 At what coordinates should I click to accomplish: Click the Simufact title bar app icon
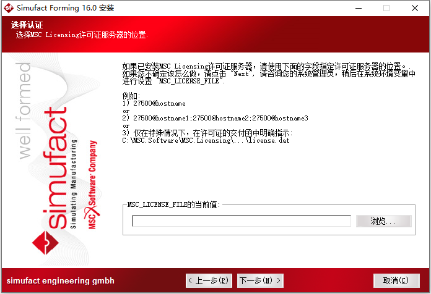click(x=9, y=8)
